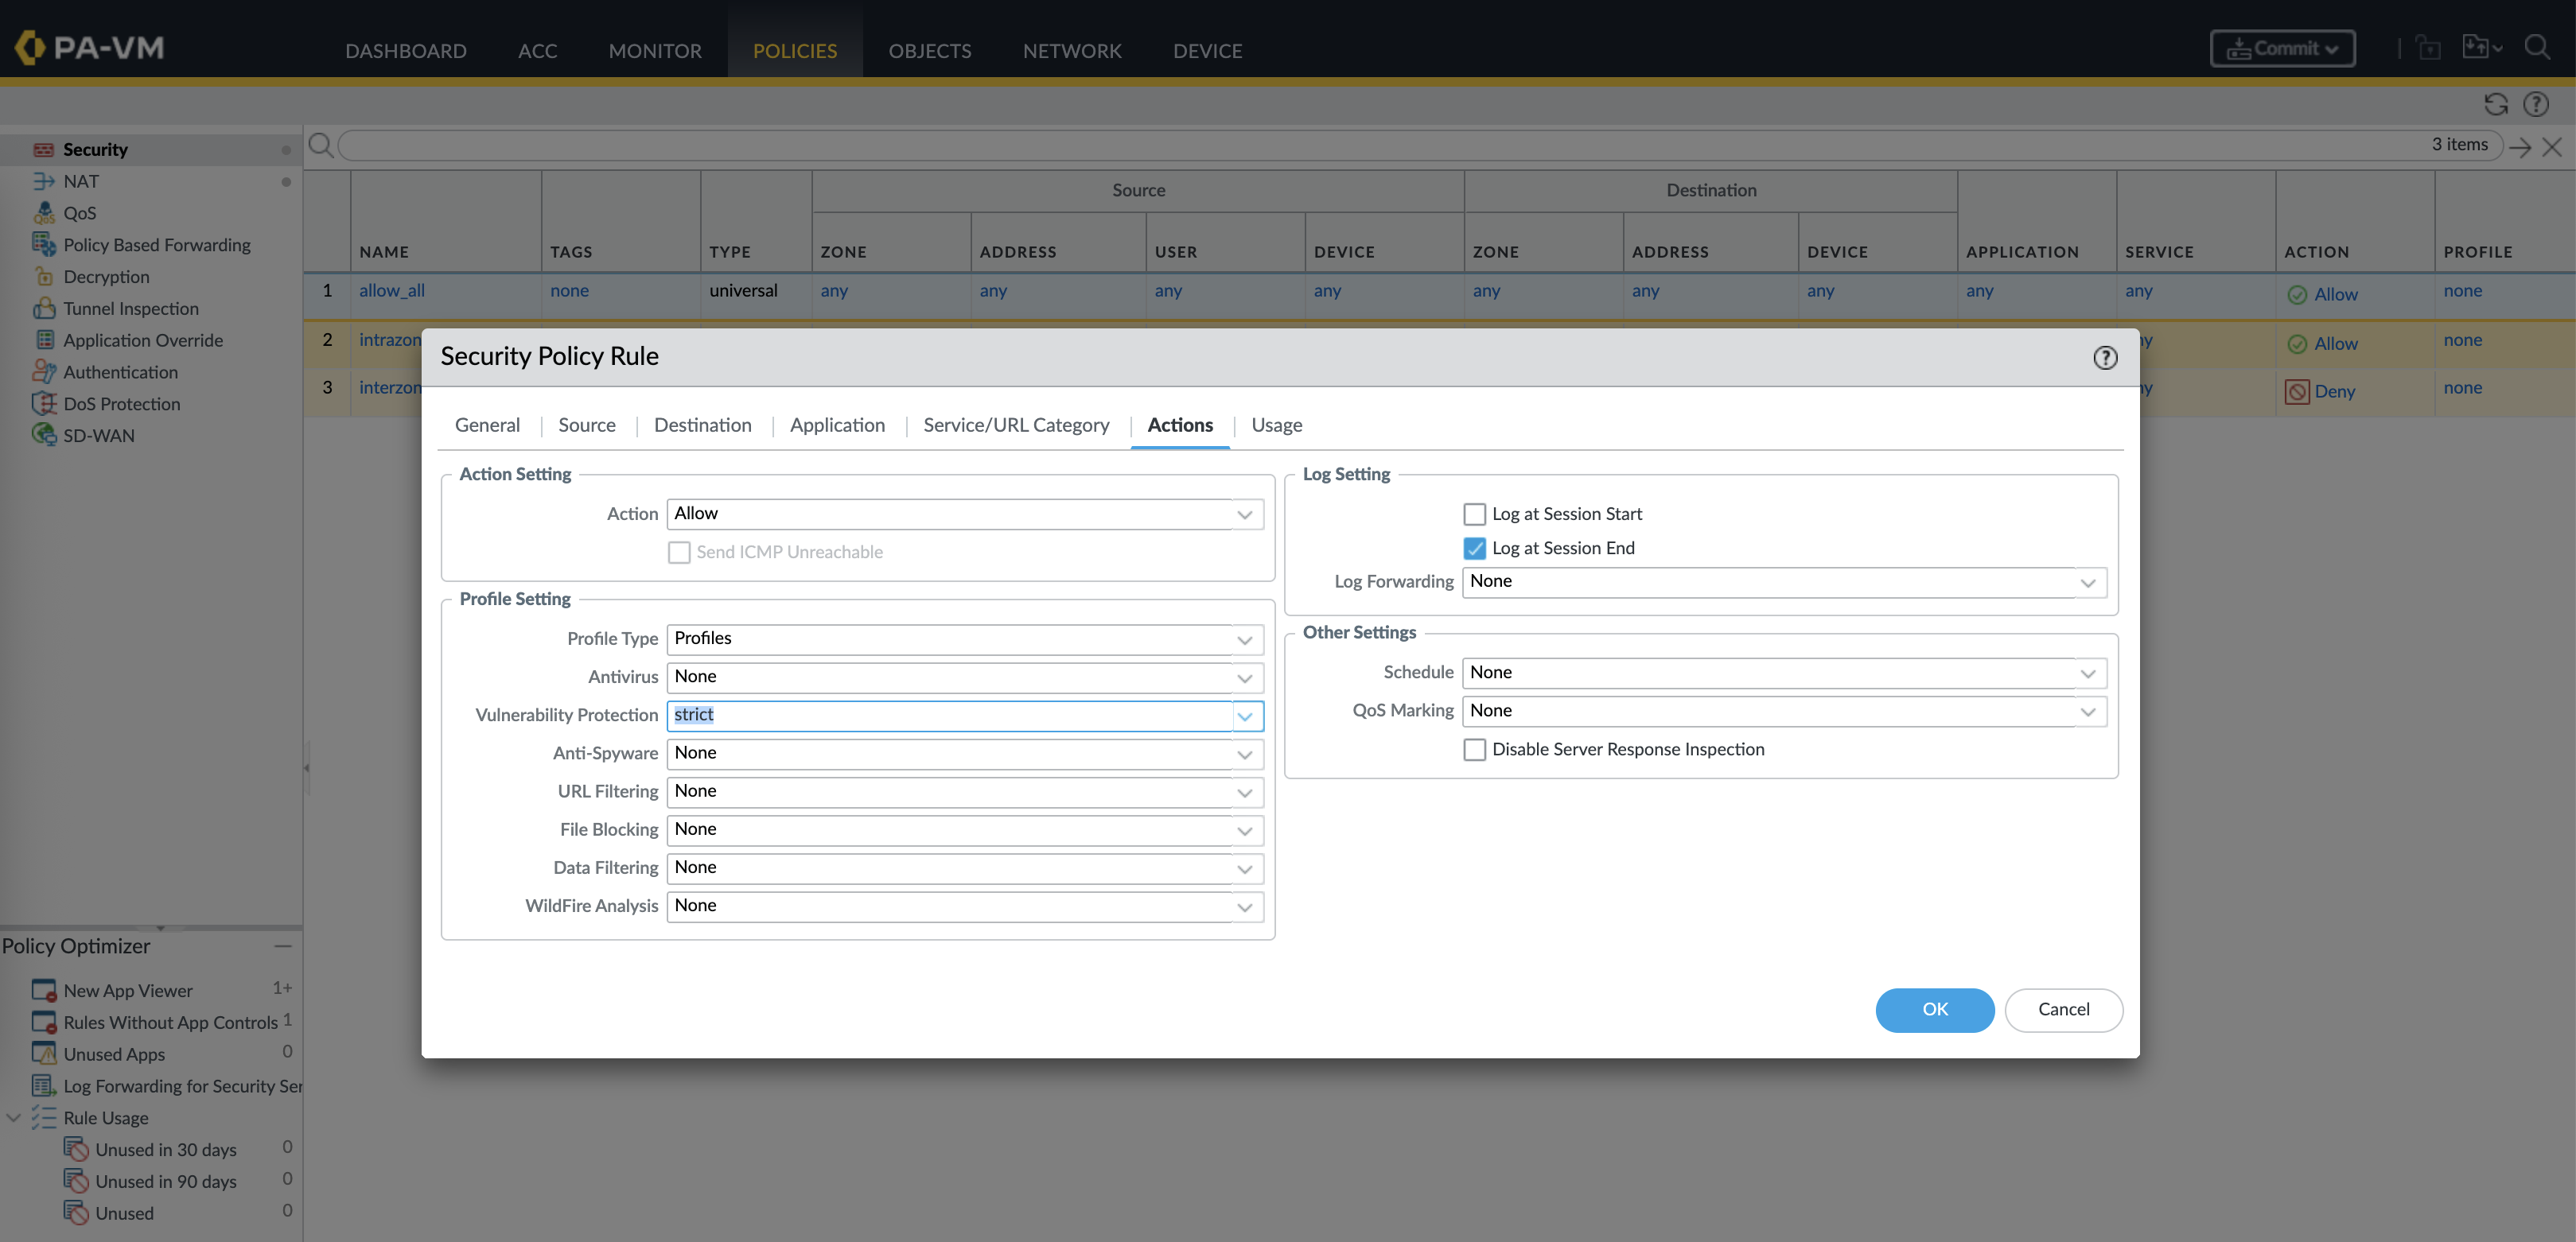Expand the Vulnerability Protection dropdown arrow
Viewport: 2576px width, 1242px height.
pyautogui.click(x=1244, y=716)
